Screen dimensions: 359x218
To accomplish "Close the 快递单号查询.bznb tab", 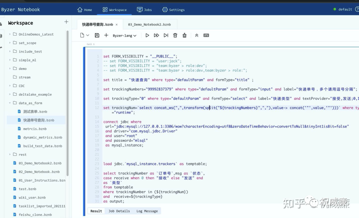I will point(117,25).
